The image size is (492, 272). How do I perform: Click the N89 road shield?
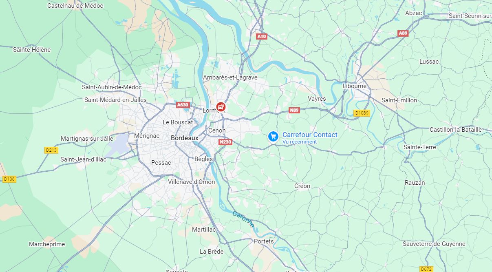[294, 110]
